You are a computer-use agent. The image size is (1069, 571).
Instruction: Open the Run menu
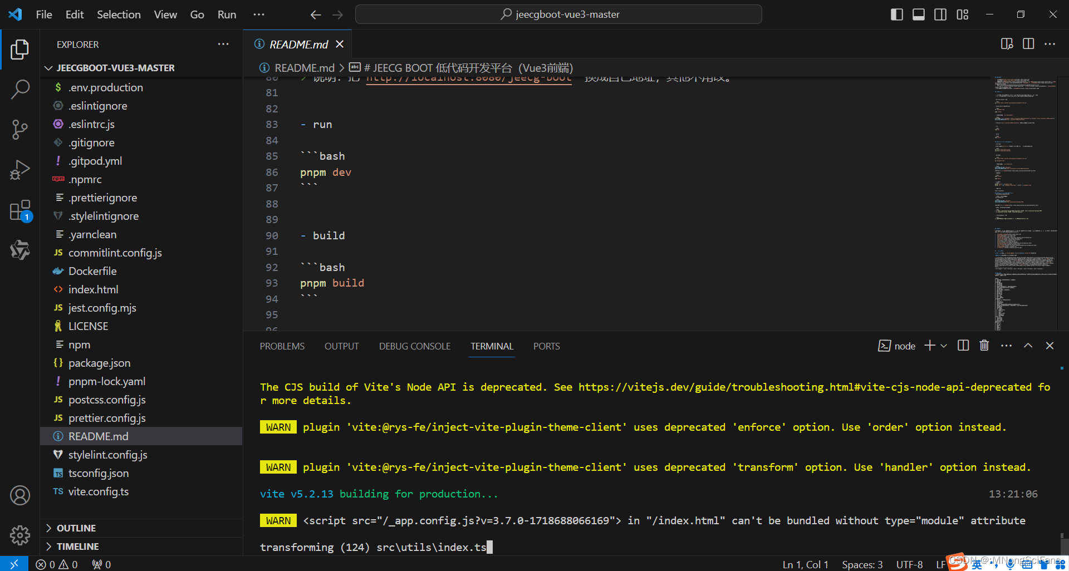click(x=227, y=14)
